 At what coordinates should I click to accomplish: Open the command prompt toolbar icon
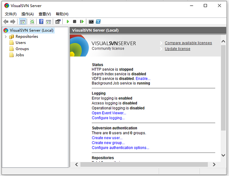tap(91, 22)
